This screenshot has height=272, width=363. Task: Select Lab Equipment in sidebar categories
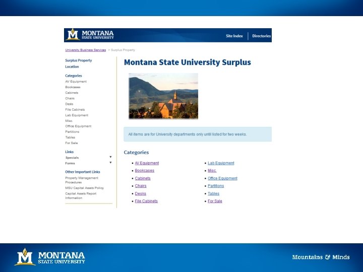(x=77, y=115)
